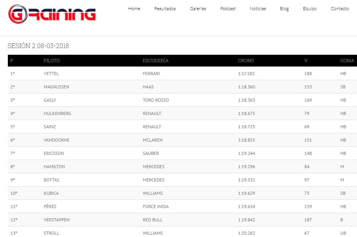Viewport: 357px width, 237px height.
Task: Select lap time 1:18.725
Action: [x=246, y=127]
